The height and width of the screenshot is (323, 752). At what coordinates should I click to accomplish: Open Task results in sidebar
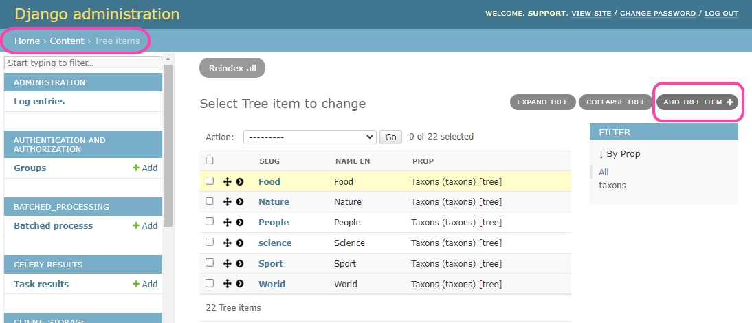point(41,285)
